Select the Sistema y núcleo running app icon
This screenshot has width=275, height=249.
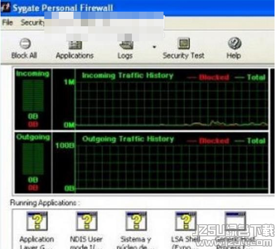tap(136, 221)
